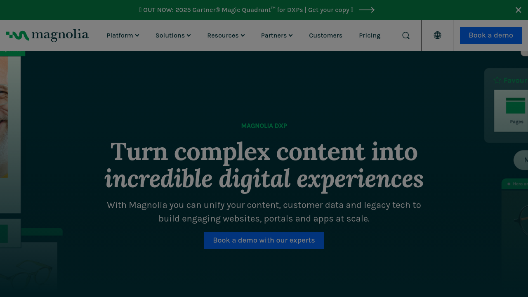Go to the Pricing page

coord(370,35)
